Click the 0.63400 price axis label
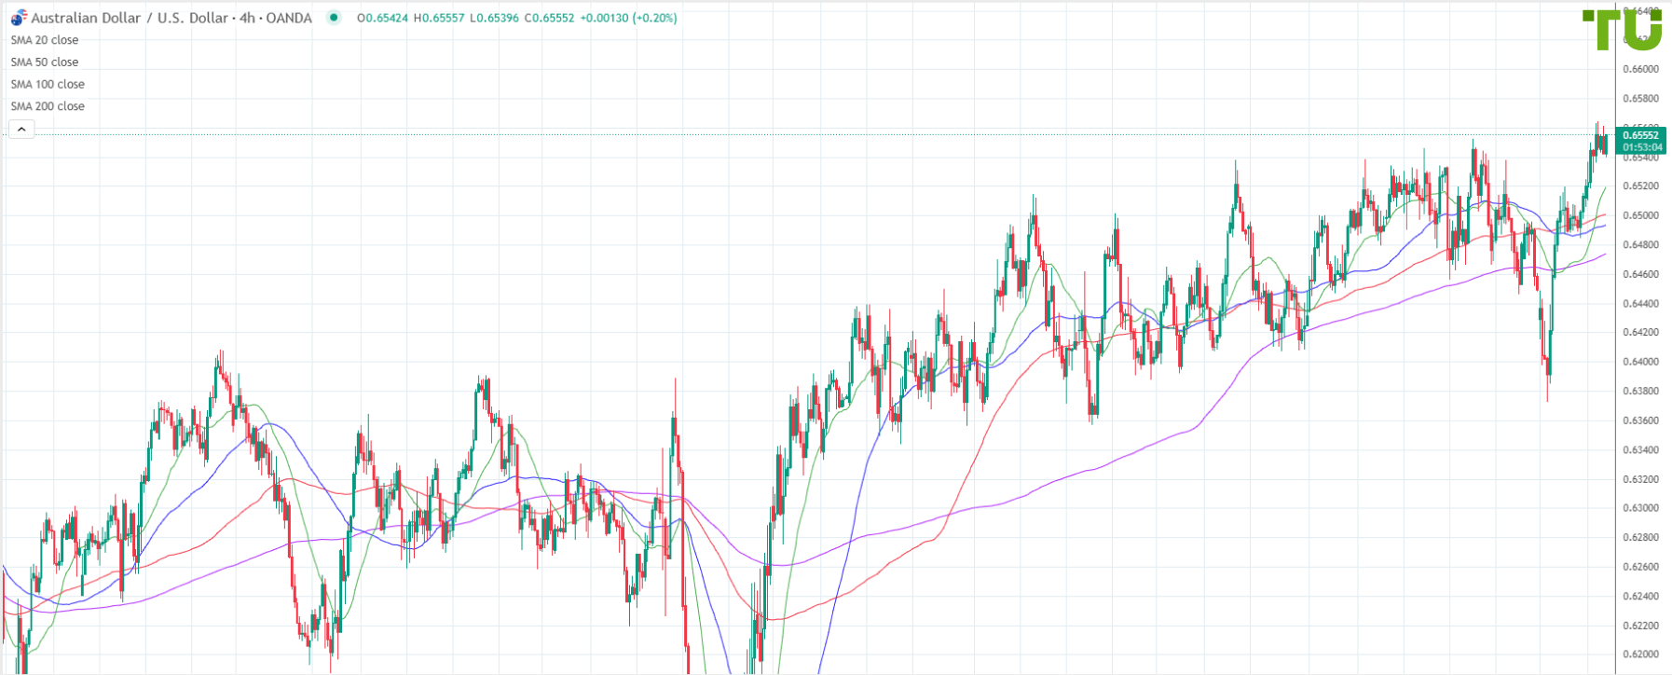The image size is (1672, 675). (1641, 450)
